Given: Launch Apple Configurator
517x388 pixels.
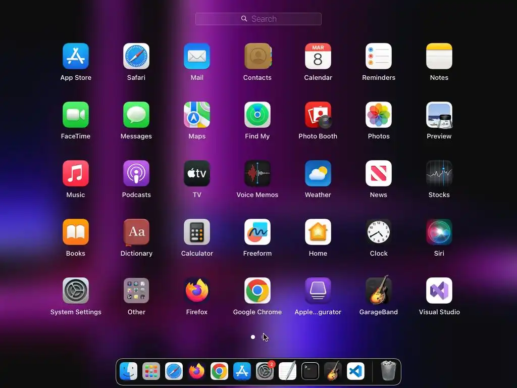Looking at the screenshot, I should [318, 290].
